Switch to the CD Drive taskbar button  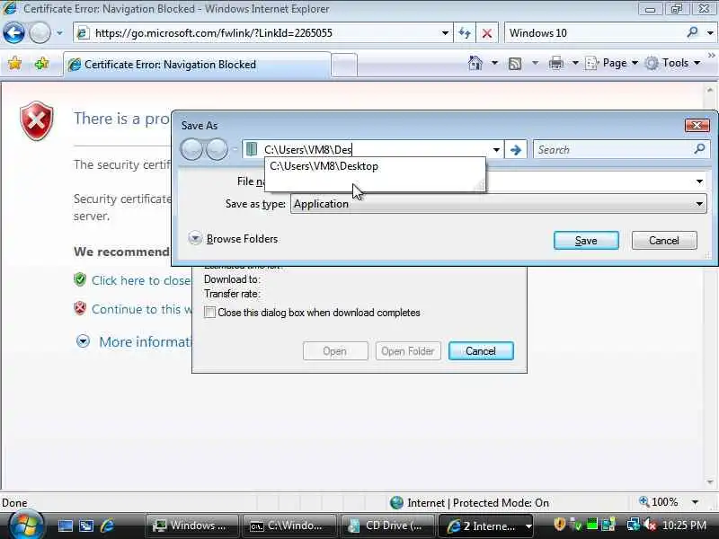(387, 526)
